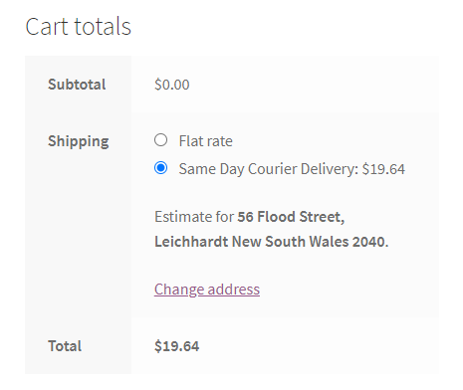Viewport: 463px width, 390px height.
Task: Click the "Same Day Courier Delivery" label text
Action: coord(269,169)
